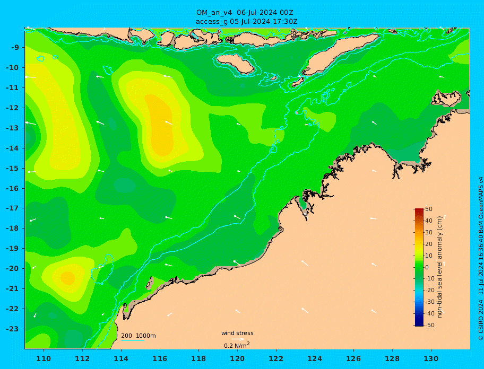
Task: Click the latitude label -12
Action: [x=13, y=108]
